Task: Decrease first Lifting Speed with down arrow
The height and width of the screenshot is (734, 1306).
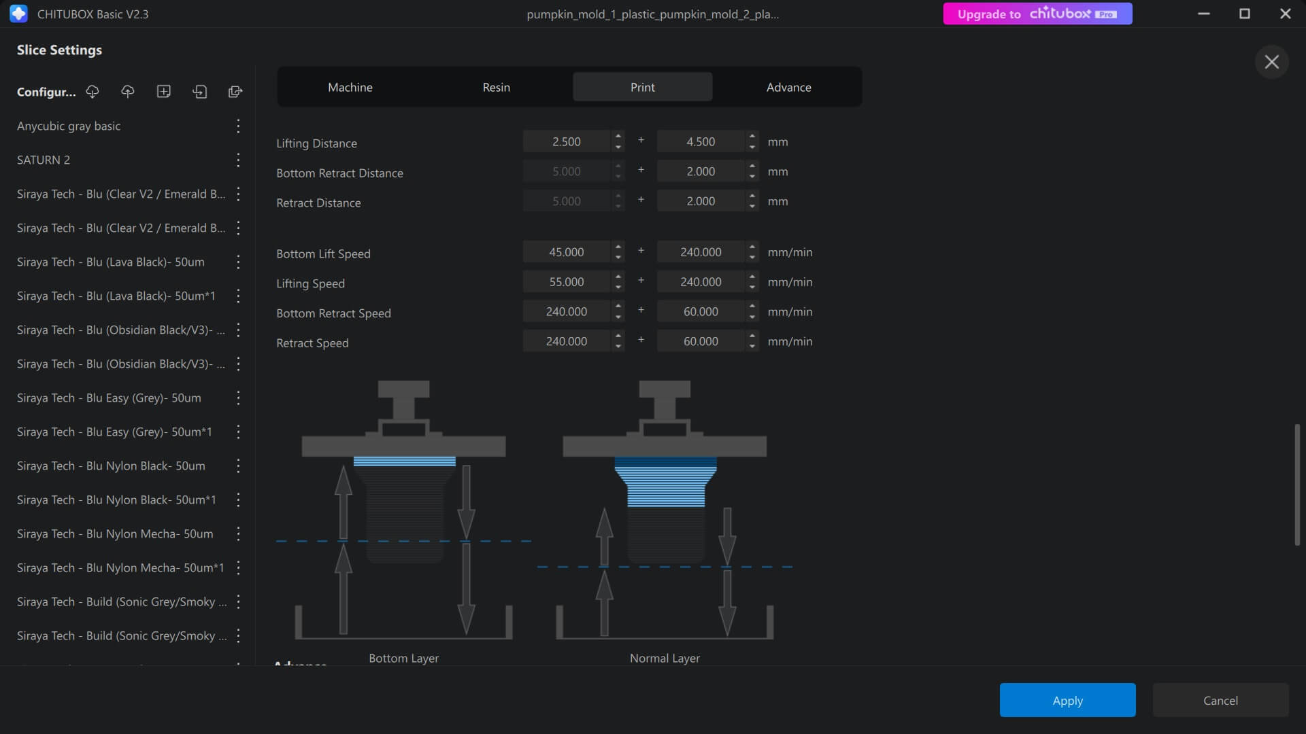Action: coord(618,288)
